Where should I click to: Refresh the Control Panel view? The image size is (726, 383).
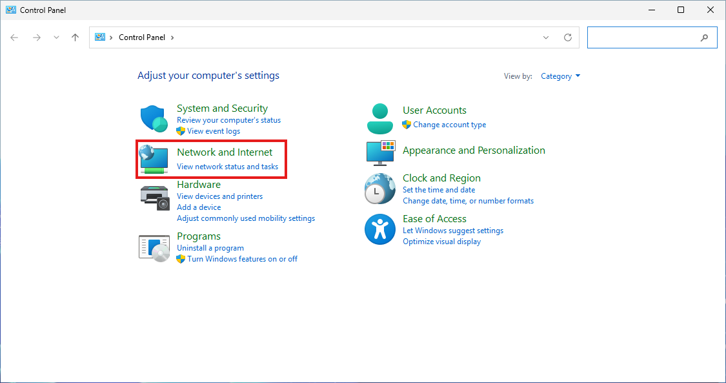[x=568, y=37]
